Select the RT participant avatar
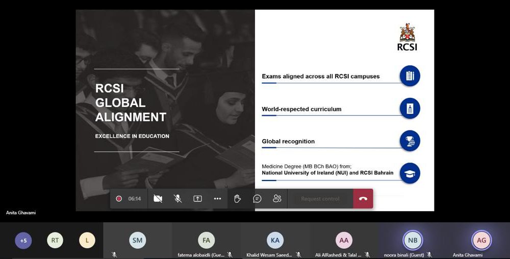 point(55,240)
